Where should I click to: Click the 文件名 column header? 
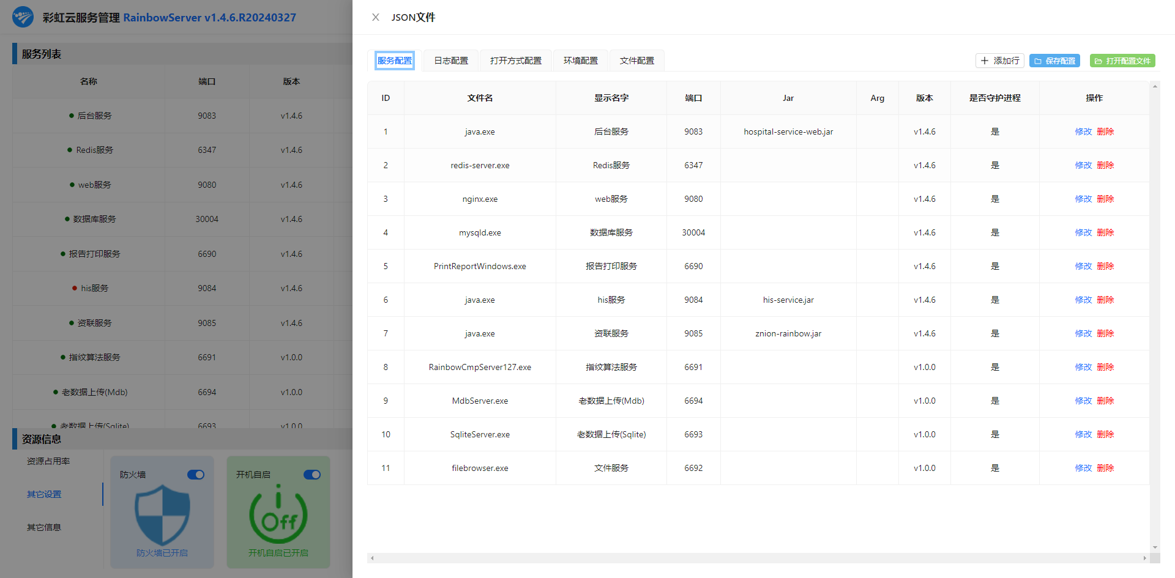click(x=480, y=98)
